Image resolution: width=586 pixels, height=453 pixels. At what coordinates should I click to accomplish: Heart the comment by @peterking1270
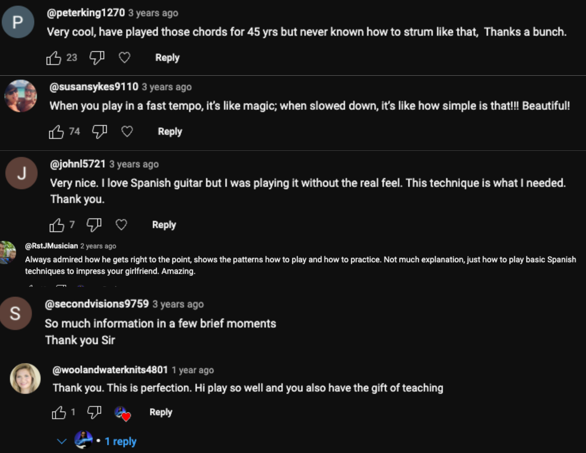125,57
